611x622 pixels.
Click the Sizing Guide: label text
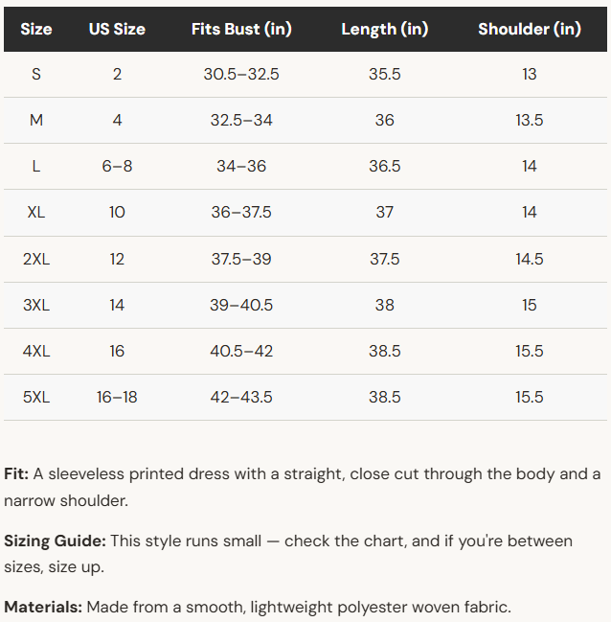[56, 541]
